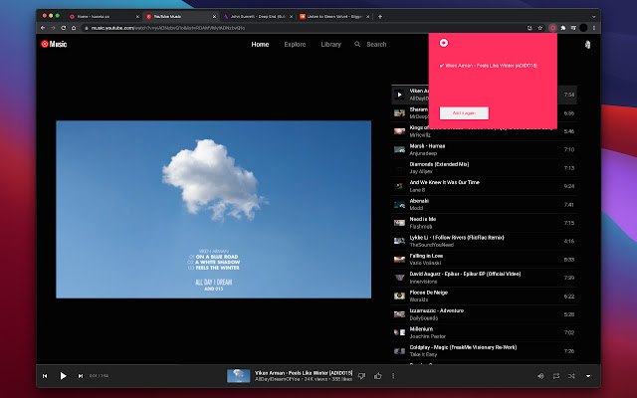Image resolution: width=637 pixels, height=398 pixels.
Task: Toggle repeat mode
Action: [556, 376]
